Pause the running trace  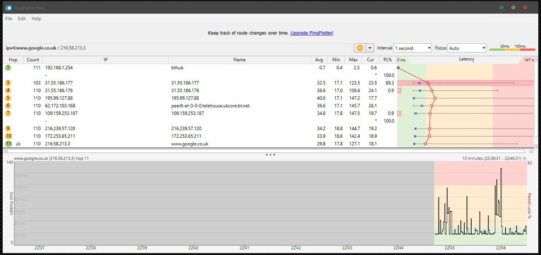tap(360, 48)
